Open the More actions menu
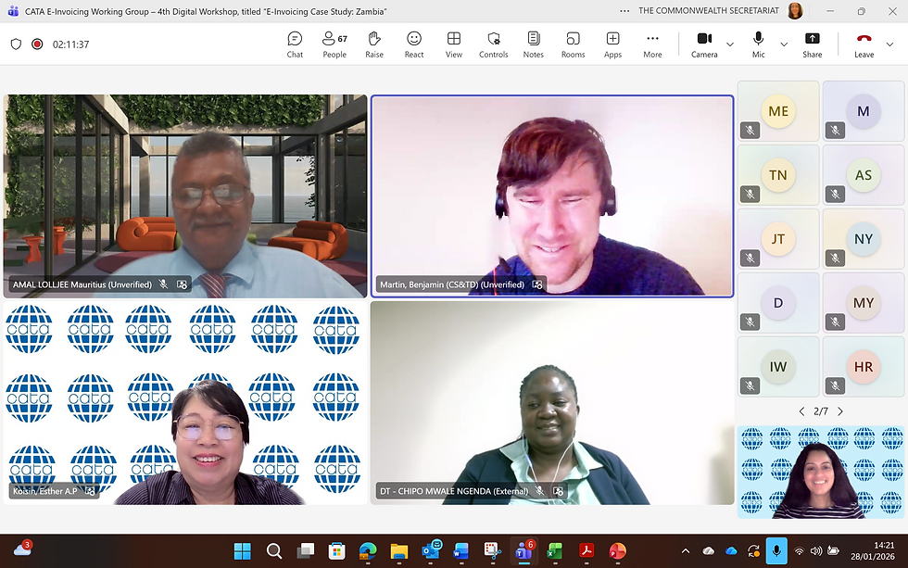The width and height of the screenshot is (908, 568). point(652,44)
